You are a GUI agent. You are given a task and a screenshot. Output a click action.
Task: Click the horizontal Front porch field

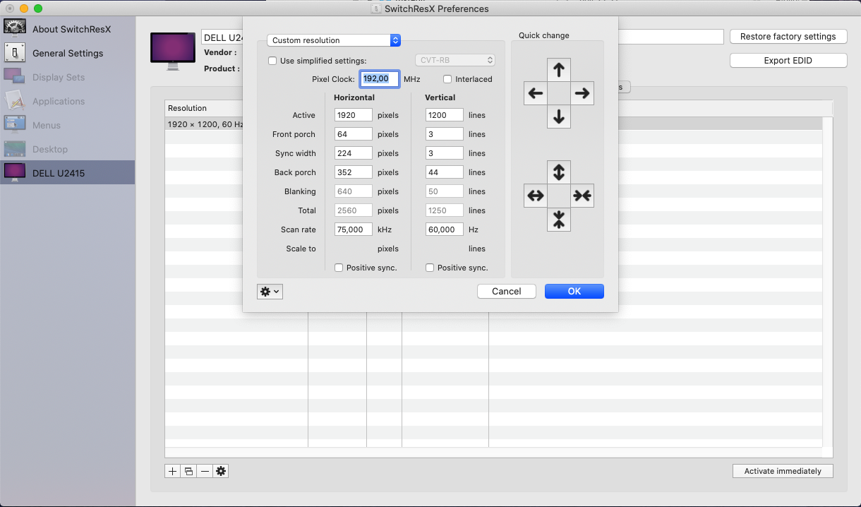(353, 134)
